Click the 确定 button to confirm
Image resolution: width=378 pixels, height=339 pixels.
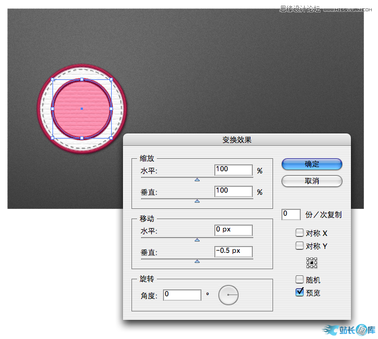[x=311, y=164]
